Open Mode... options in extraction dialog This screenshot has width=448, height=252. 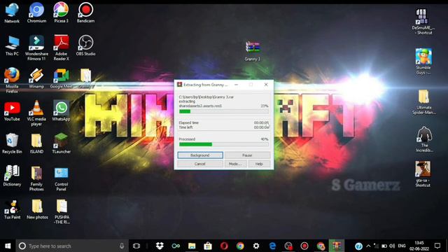coord(235,164)
